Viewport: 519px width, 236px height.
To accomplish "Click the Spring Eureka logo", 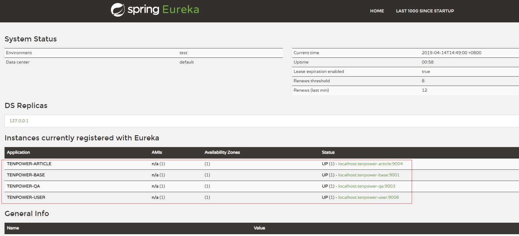I will (x=155, y=10).
